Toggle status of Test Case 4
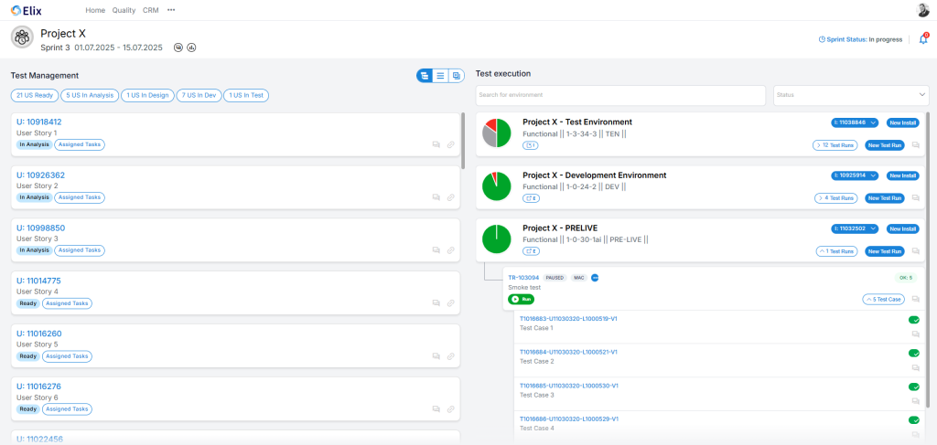Screen dimensions: 937x445 click(914, 420)
